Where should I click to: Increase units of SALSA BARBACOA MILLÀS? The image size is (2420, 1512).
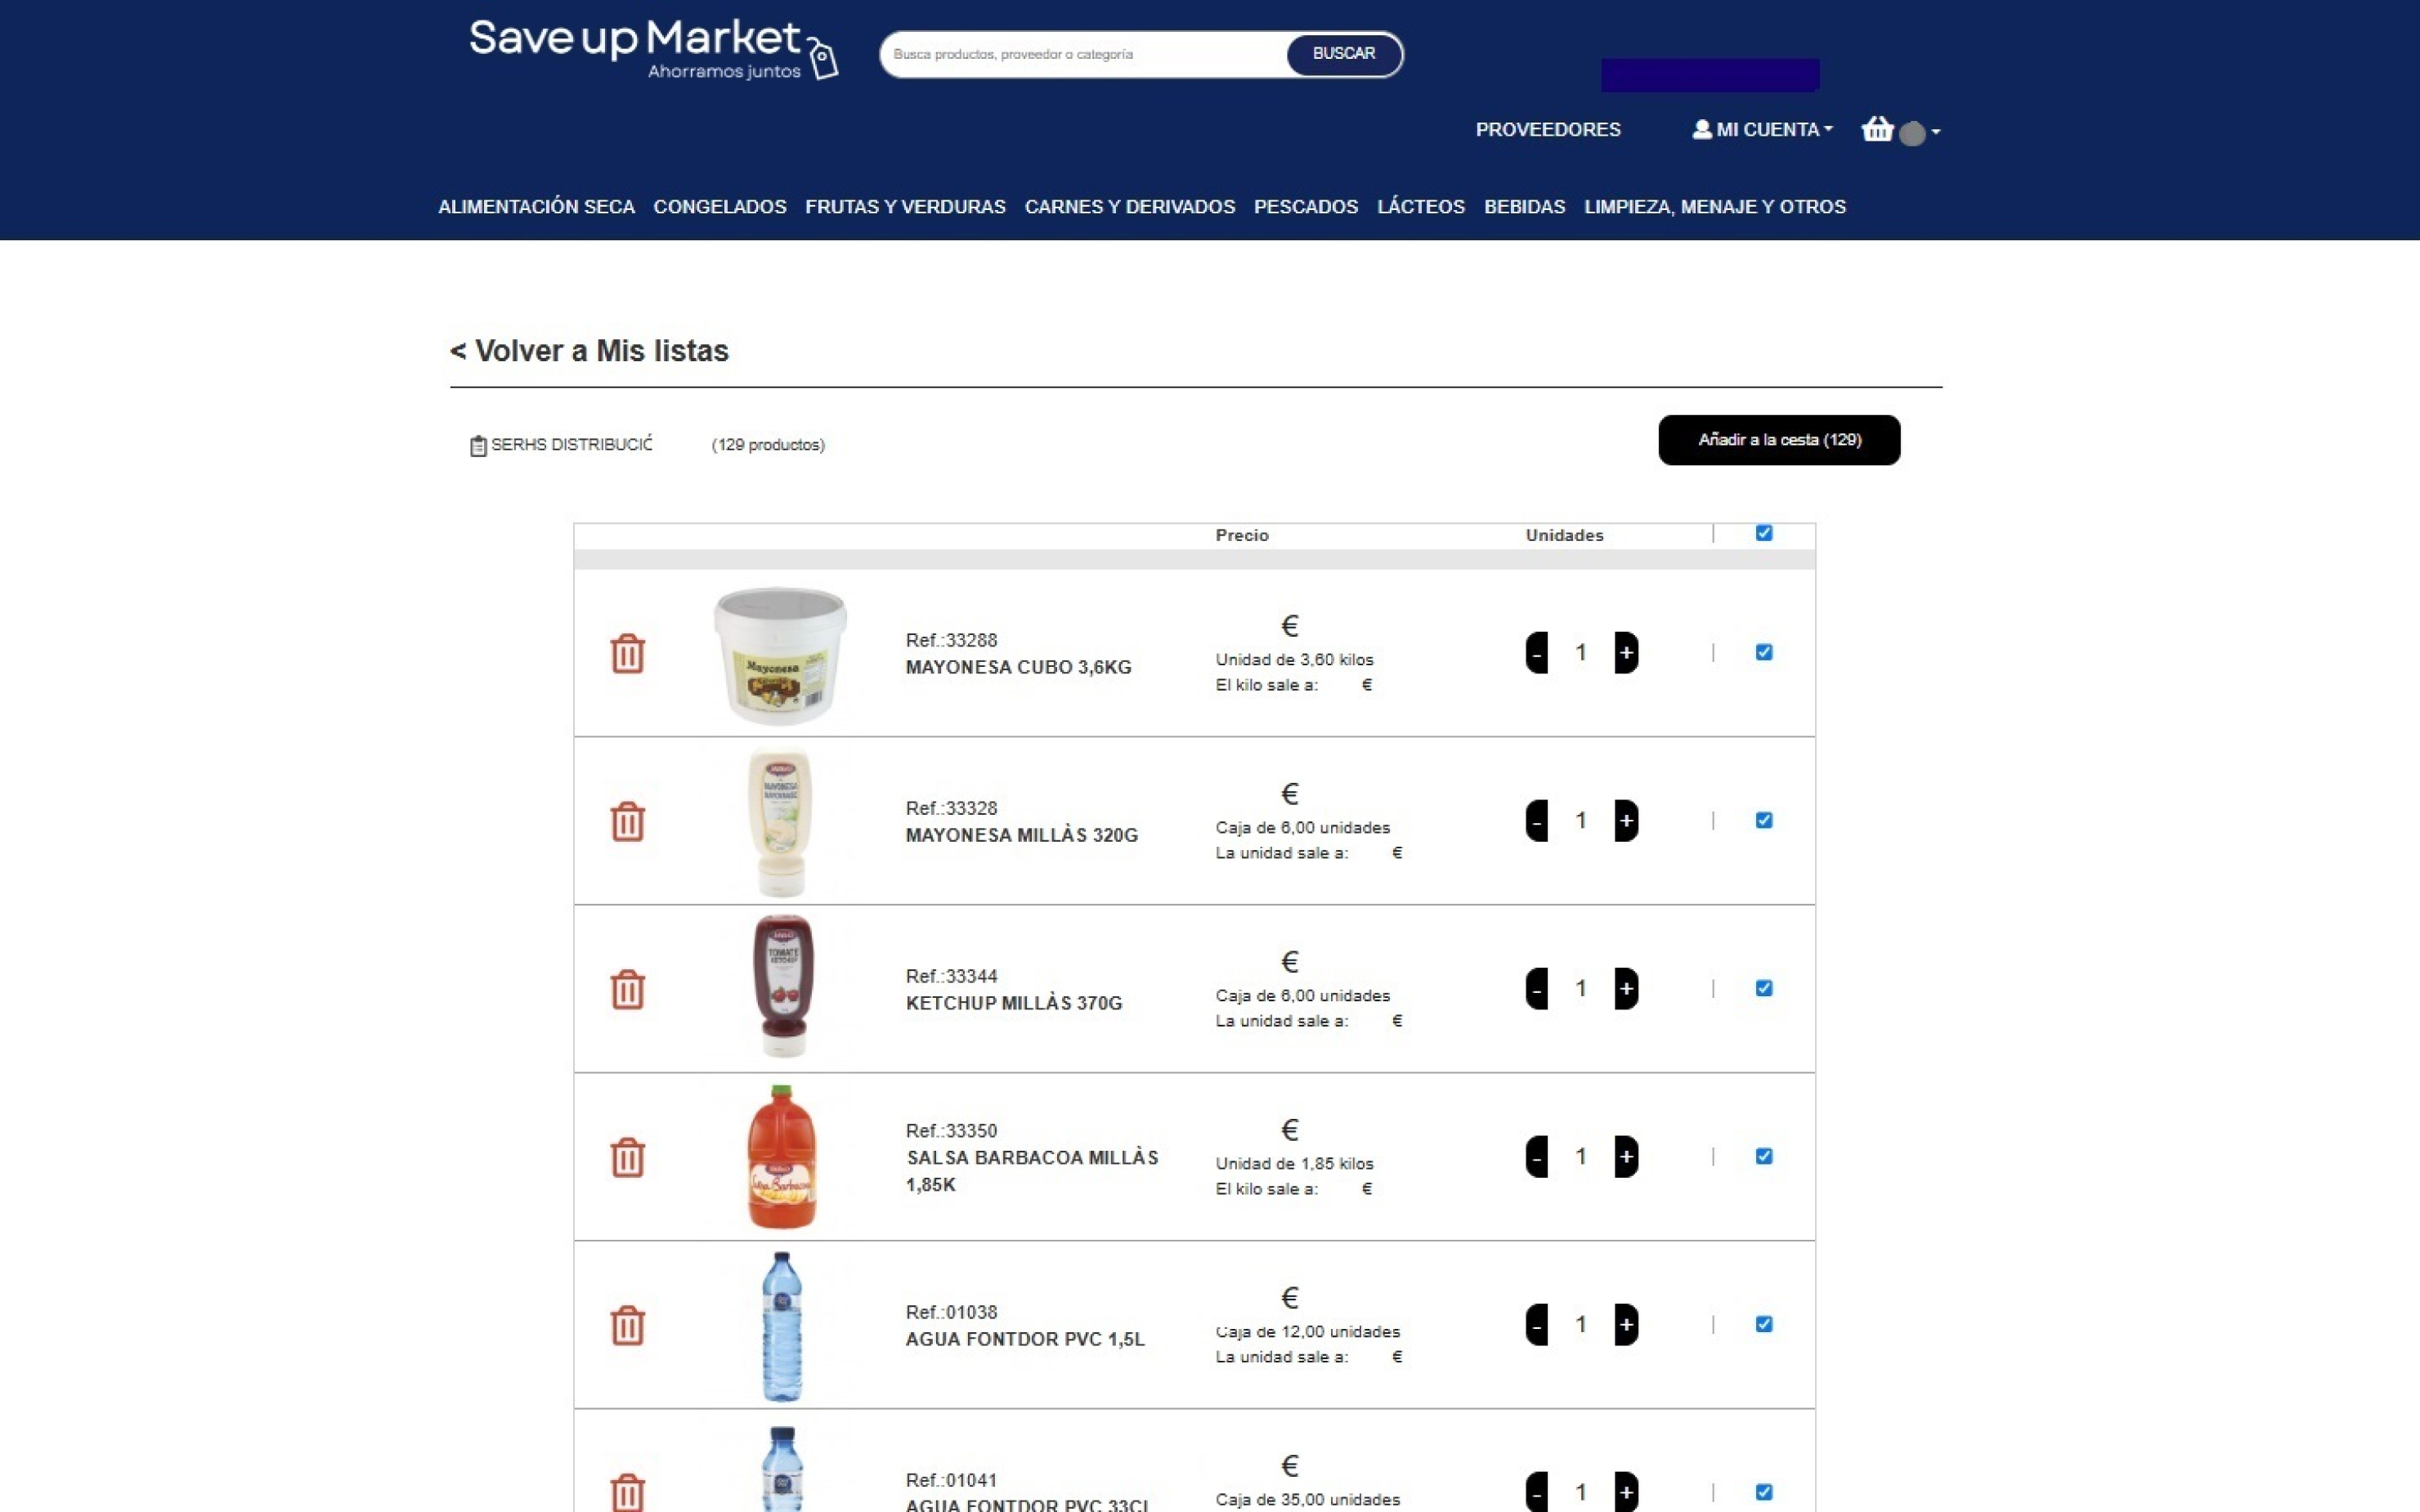1626,1157
